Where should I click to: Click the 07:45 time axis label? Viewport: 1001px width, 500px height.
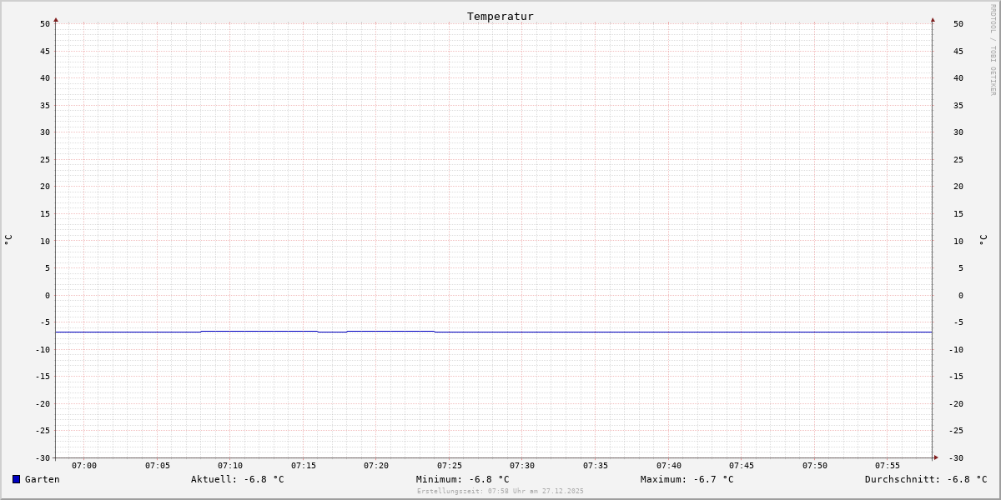pyautogui.click(x=742, y=465)
